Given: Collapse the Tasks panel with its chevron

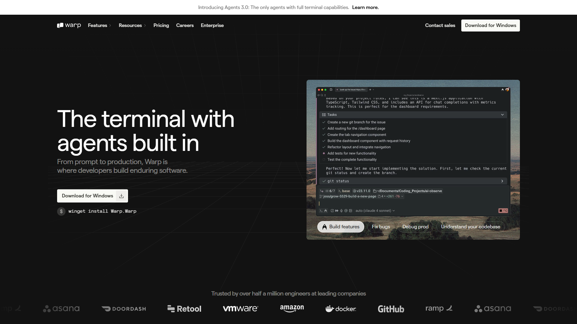Looking at the screenshot, I should click(x=502, y=115).
